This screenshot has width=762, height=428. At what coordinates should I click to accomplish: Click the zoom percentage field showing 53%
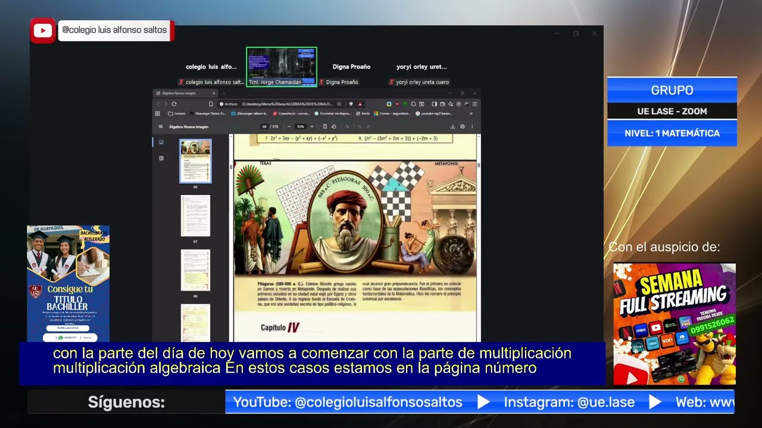pyautogui.click(x=300, y=127)
